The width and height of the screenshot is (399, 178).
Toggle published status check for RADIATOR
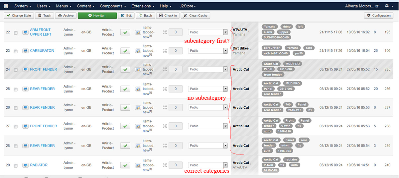(x=125, y=165)
